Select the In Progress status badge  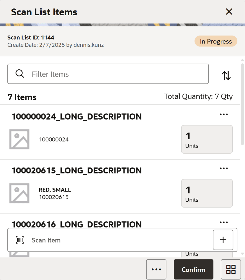216,41
